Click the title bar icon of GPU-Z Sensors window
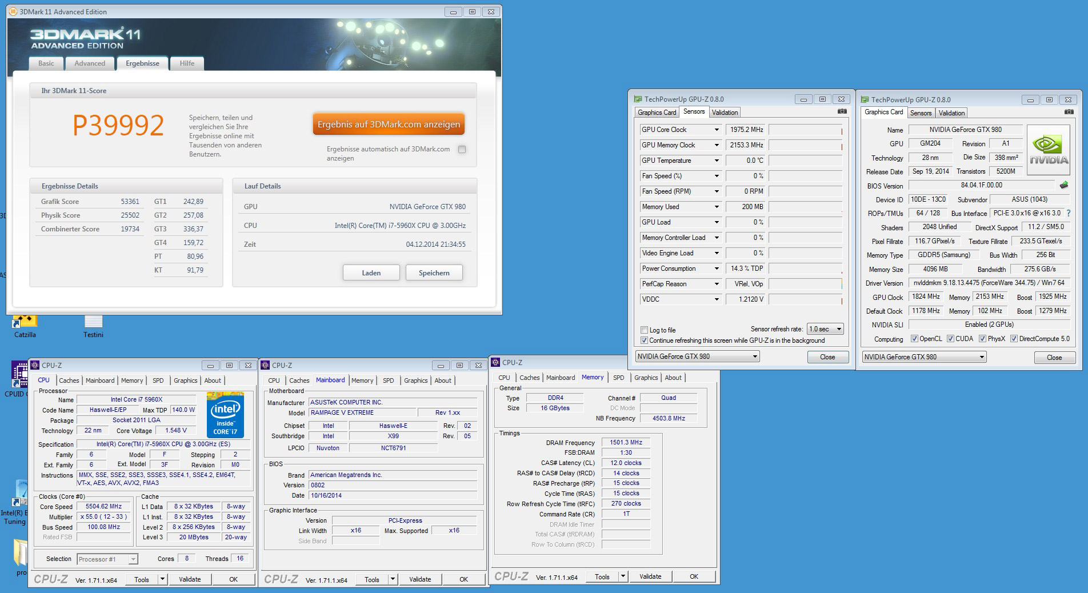Viewport: 1088px width, 593px height. pyautogui.click(x=638, y=99)
